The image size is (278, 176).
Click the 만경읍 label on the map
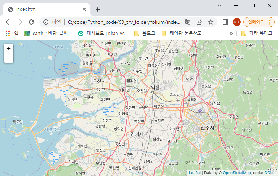(x=123, y=114)
